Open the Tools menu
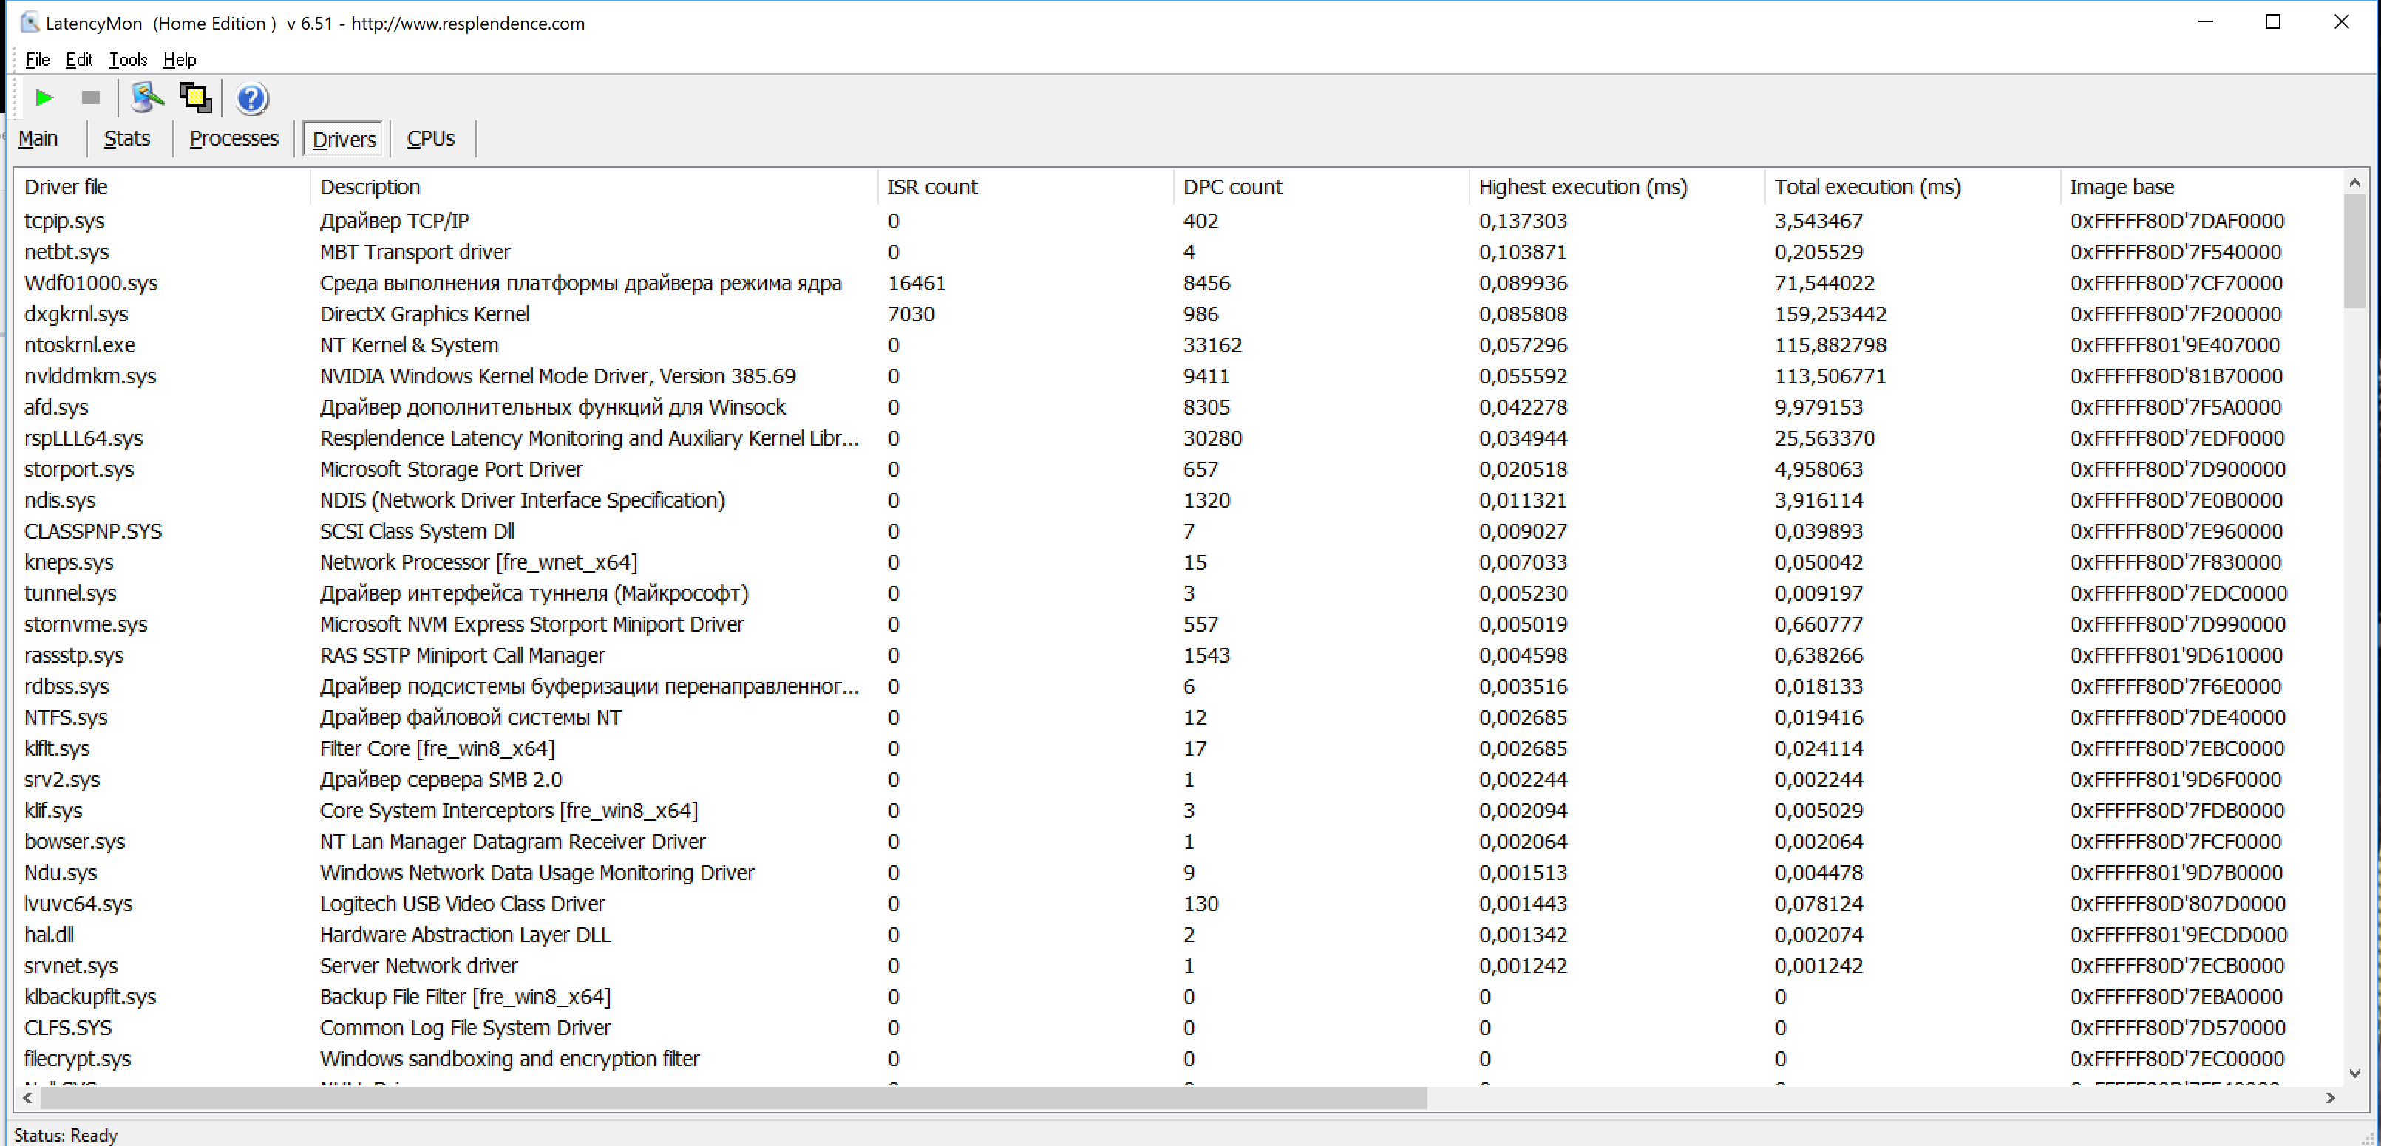 pos(128,60)
